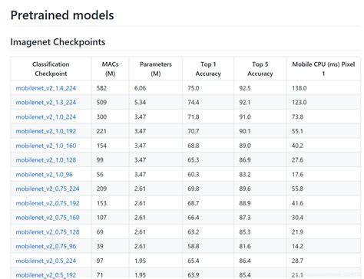This screenshot has width=364, height=279.
Task: Open the mobilenet_v2_0.5_192 checkpoint link
Action: click(46, 275)
